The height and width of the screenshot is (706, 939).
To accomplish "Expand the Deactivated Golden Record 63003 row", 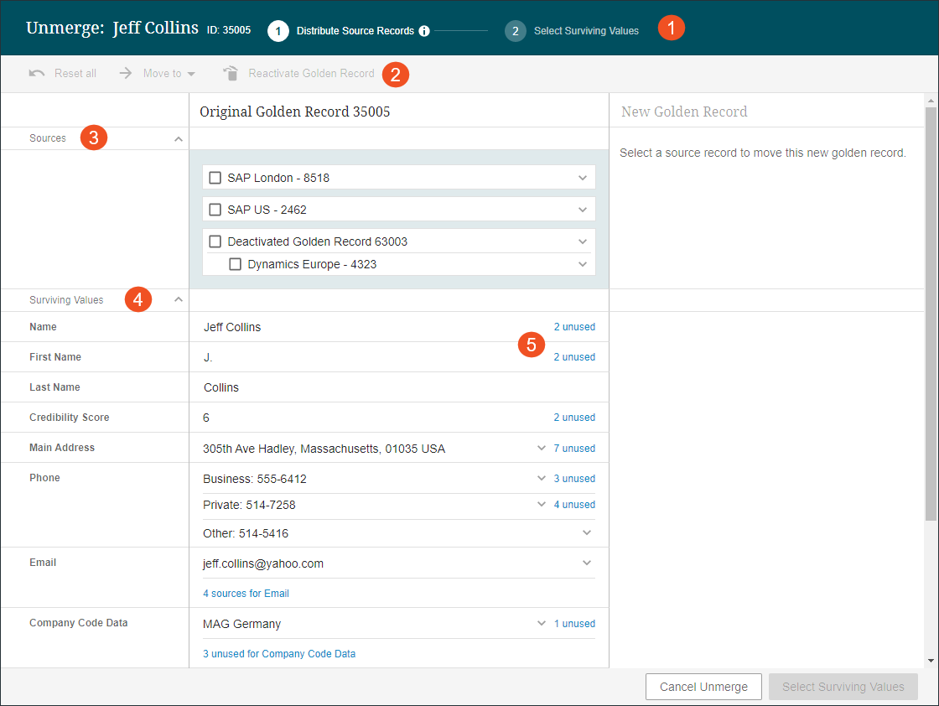I will [584, 241].
